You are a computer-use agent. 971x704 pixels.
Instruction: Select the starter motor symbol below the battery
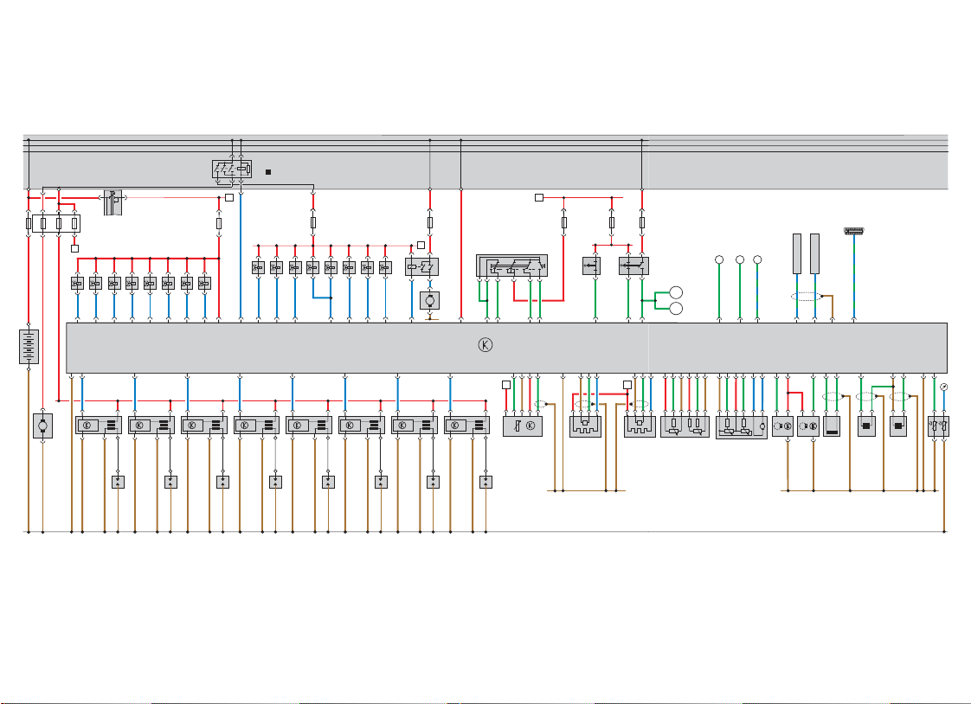click(42, 426)
